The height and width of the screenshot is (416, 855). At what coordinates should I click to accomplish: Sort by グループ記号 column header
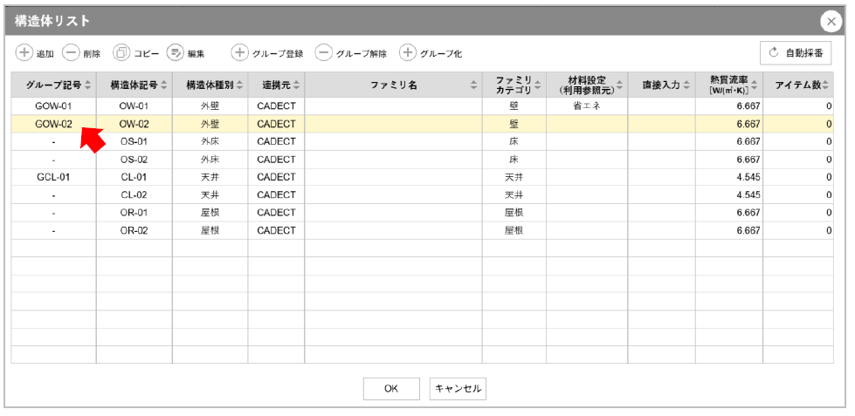click(53, 85)
